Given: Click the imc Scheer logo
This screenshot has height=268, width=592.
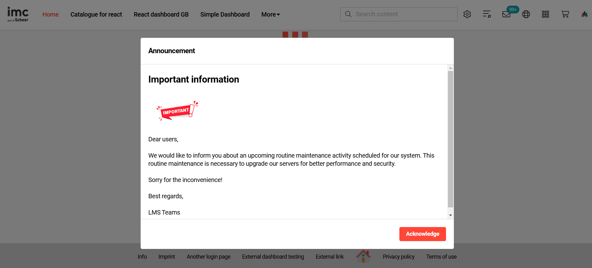Looking at the screenshot, I should click(18, 14).
